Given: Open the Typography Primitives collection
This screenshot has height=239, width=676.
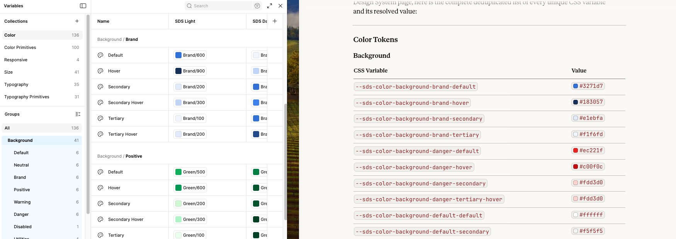Looking at the screenshot, I should click(x=42, y=97).
